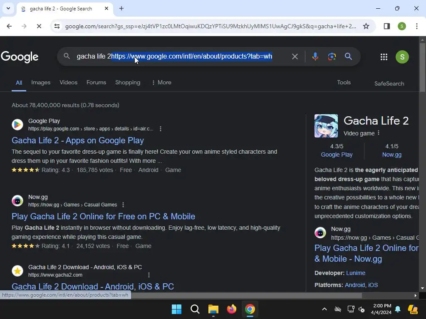Start voice search with microphone
The width and height of the screenshot is (426, 319).
[315, 56]
